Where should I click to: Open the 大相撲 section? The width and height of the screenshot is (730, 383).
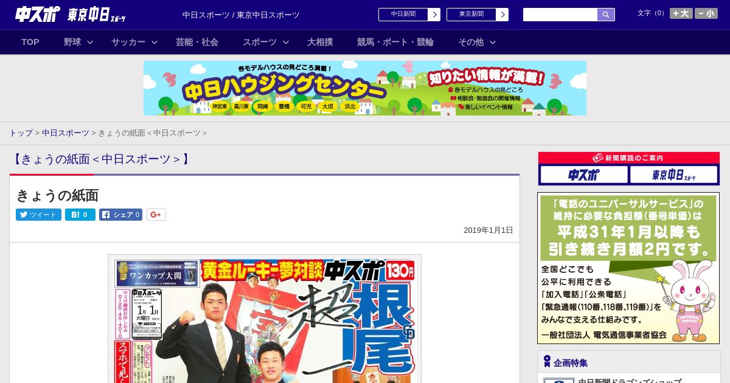pyautogui.click(x=320, y=42)
